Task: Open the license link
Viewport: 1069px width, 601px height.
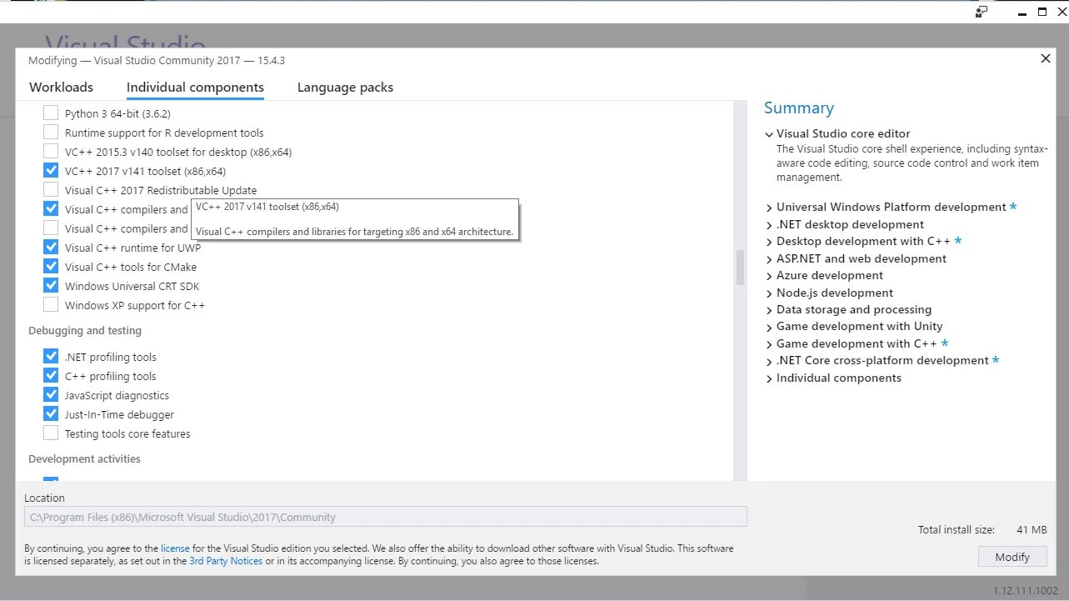Action: point(175,548)
